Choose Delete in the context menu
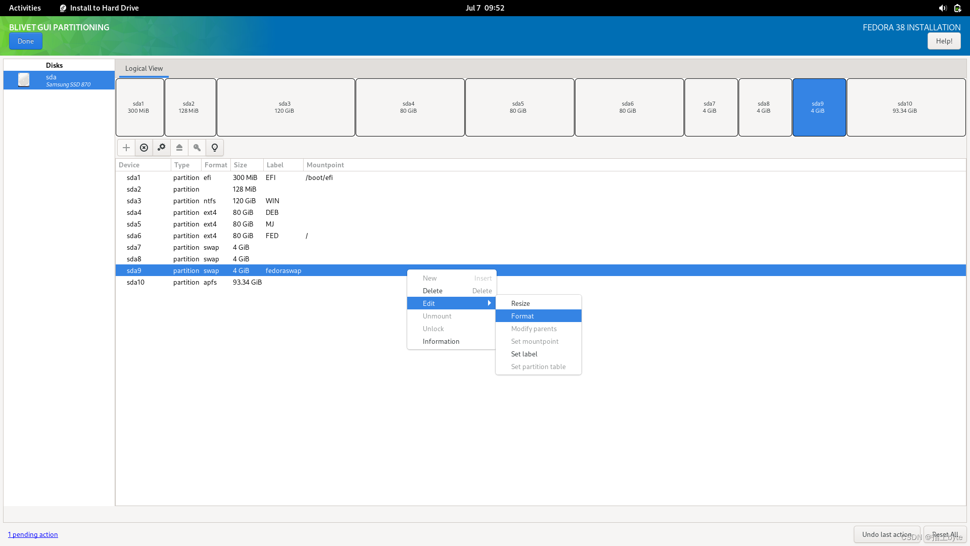Image resolution: width=970 pixels, height=546 pixels. coord(432,291)
